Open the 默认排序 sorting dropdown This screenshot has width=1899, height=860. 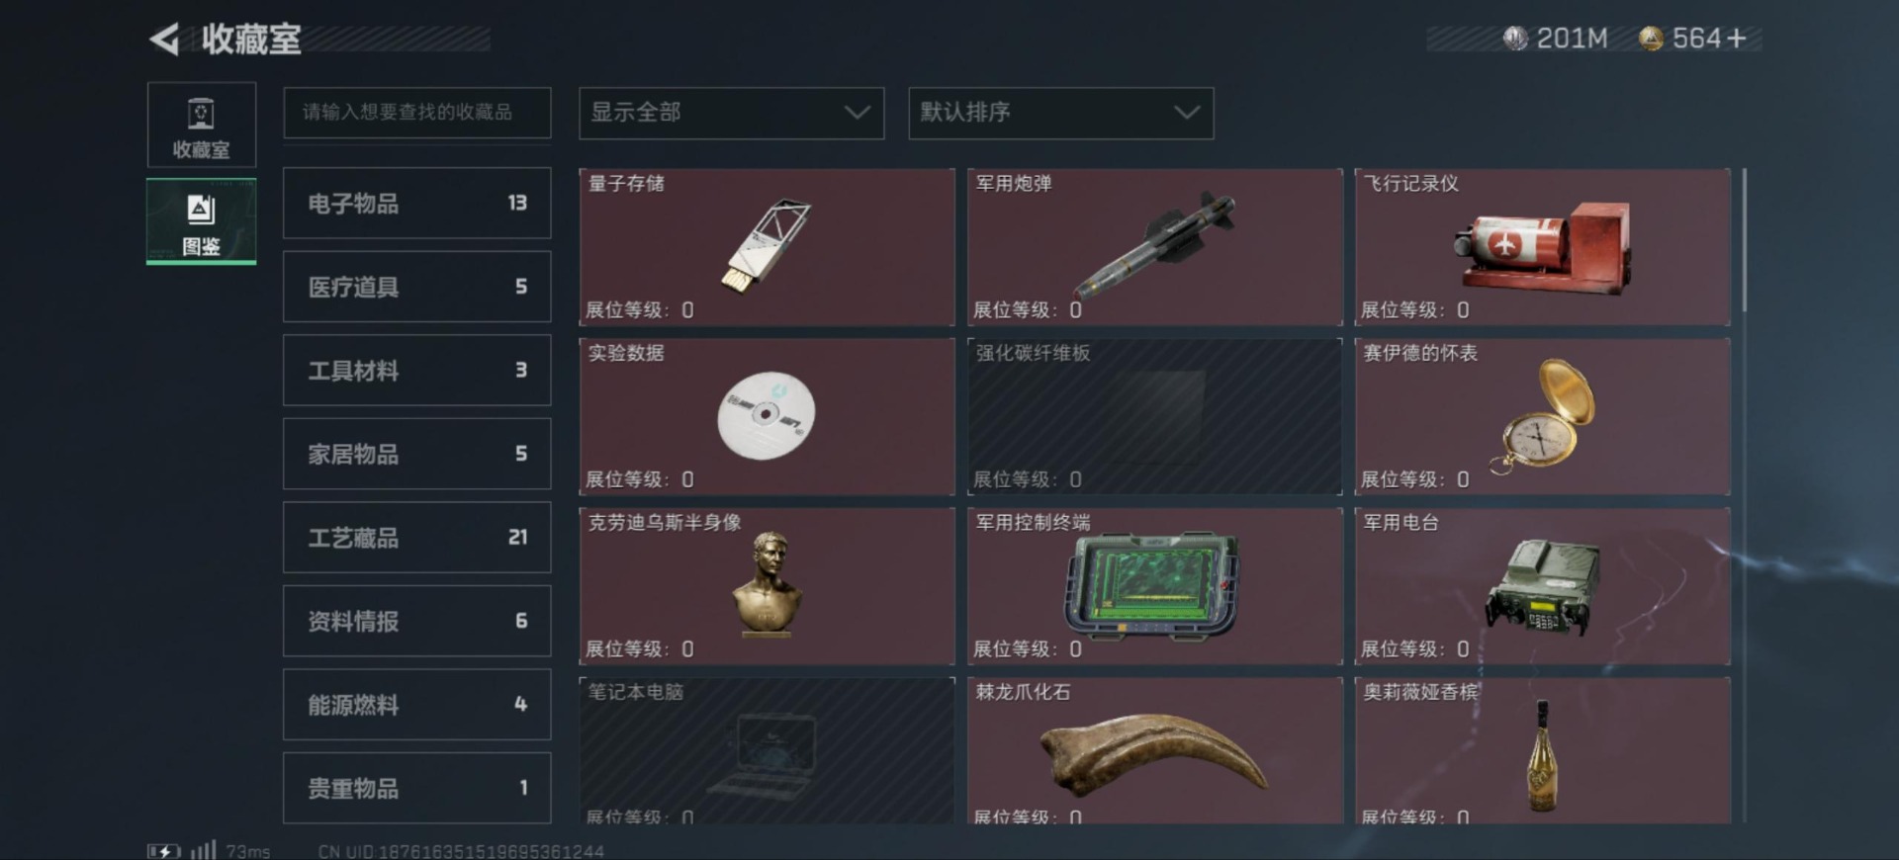click(x=1060, y=113)
